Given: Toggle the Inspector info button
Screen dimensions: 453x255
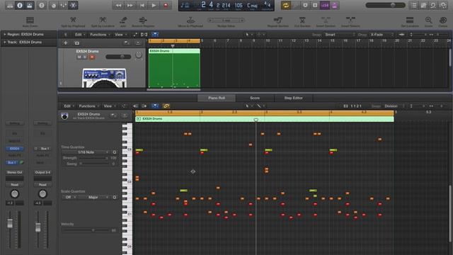Looking at the screenshot, I should (x=20, y=5).
